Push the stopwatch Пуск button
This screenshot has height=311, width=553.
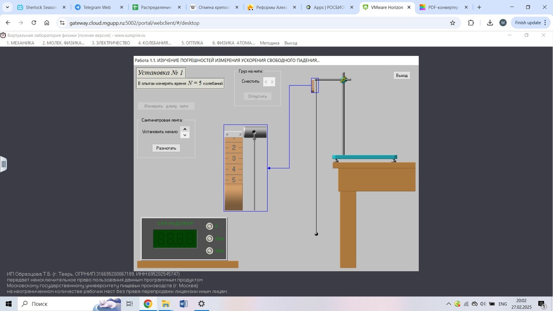[210, 239]
